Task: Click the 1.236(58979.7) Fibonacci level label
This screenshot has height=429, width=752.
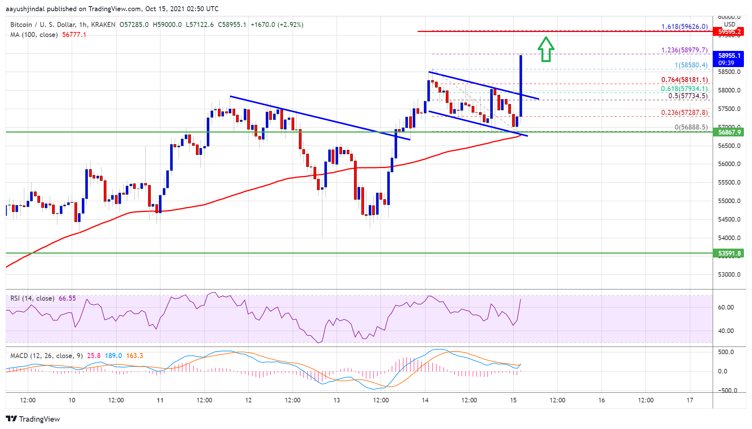Action: pyautogui.click(x=684, y=50)
